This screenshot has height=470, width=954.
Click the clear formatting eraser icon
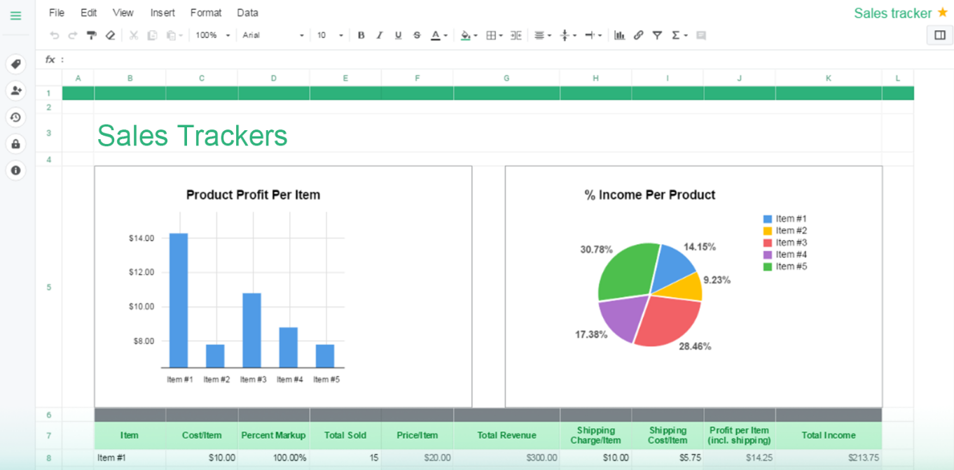pyautogui.click(x=110, y=35)
